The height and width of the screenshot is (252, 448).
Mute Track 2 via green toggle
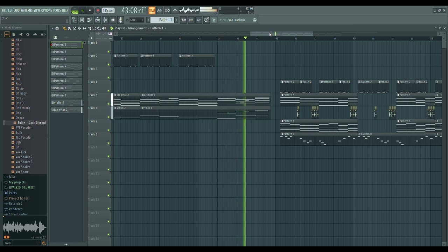(108, 65)
